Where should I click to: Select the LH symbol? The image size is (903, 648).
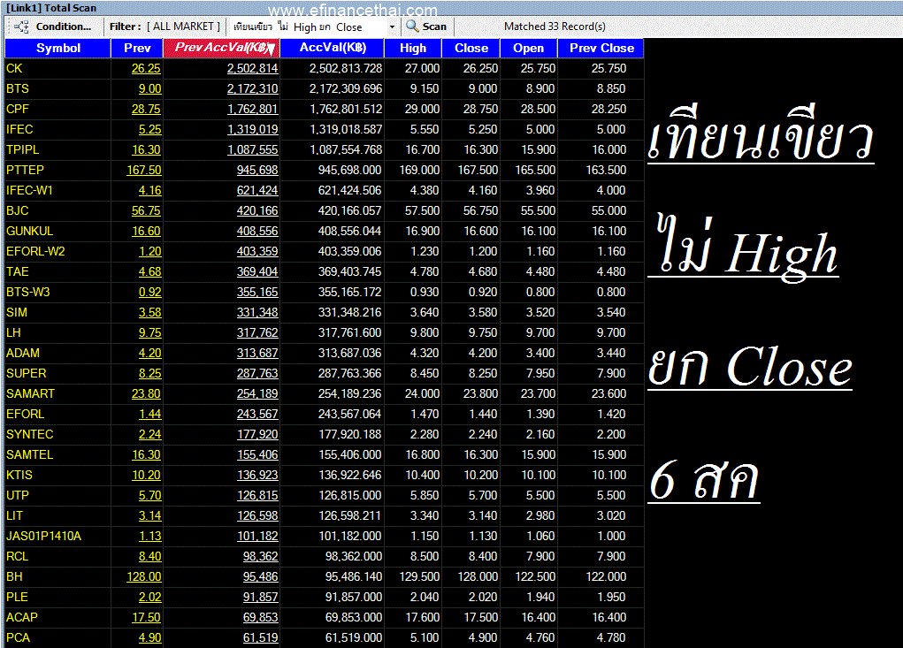tap(13, 332)
